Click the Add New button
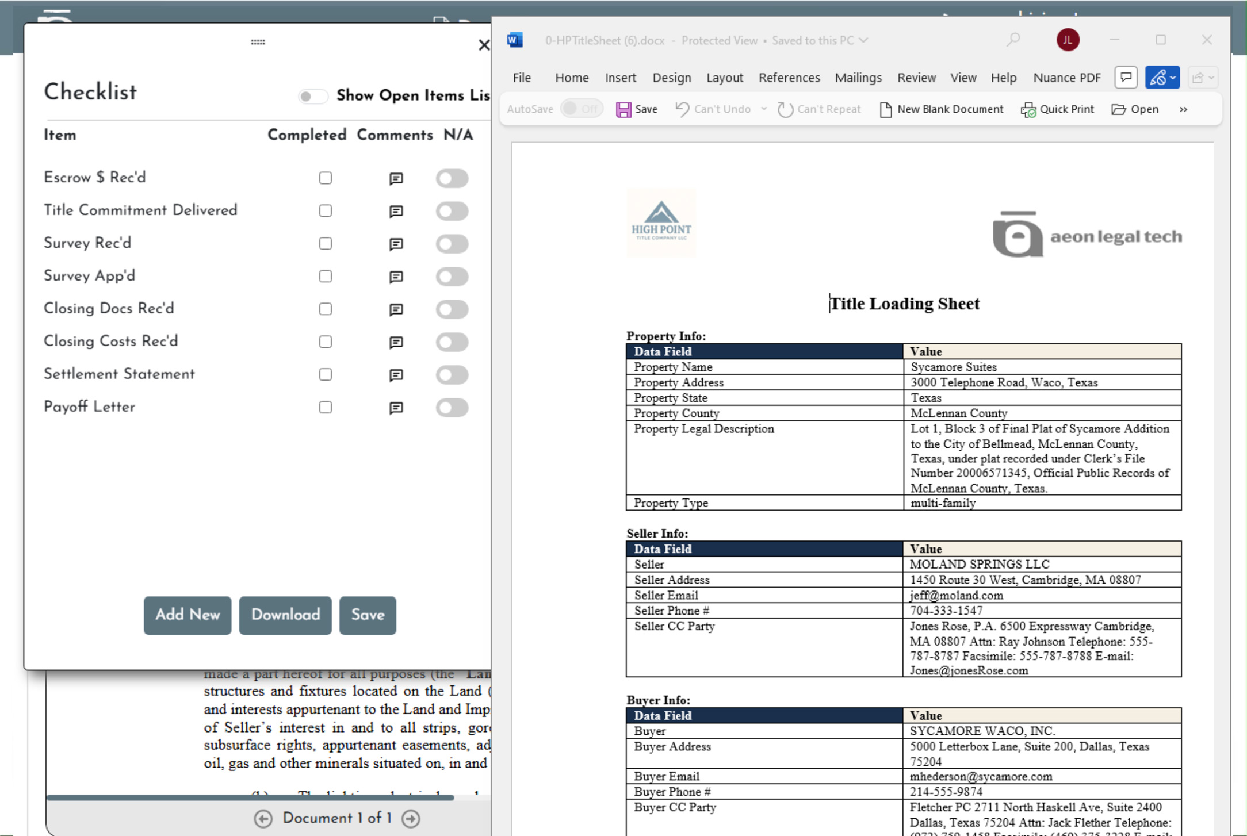Screen dimensions: 1247x836 pyautogui.click(x=188, y=615)
